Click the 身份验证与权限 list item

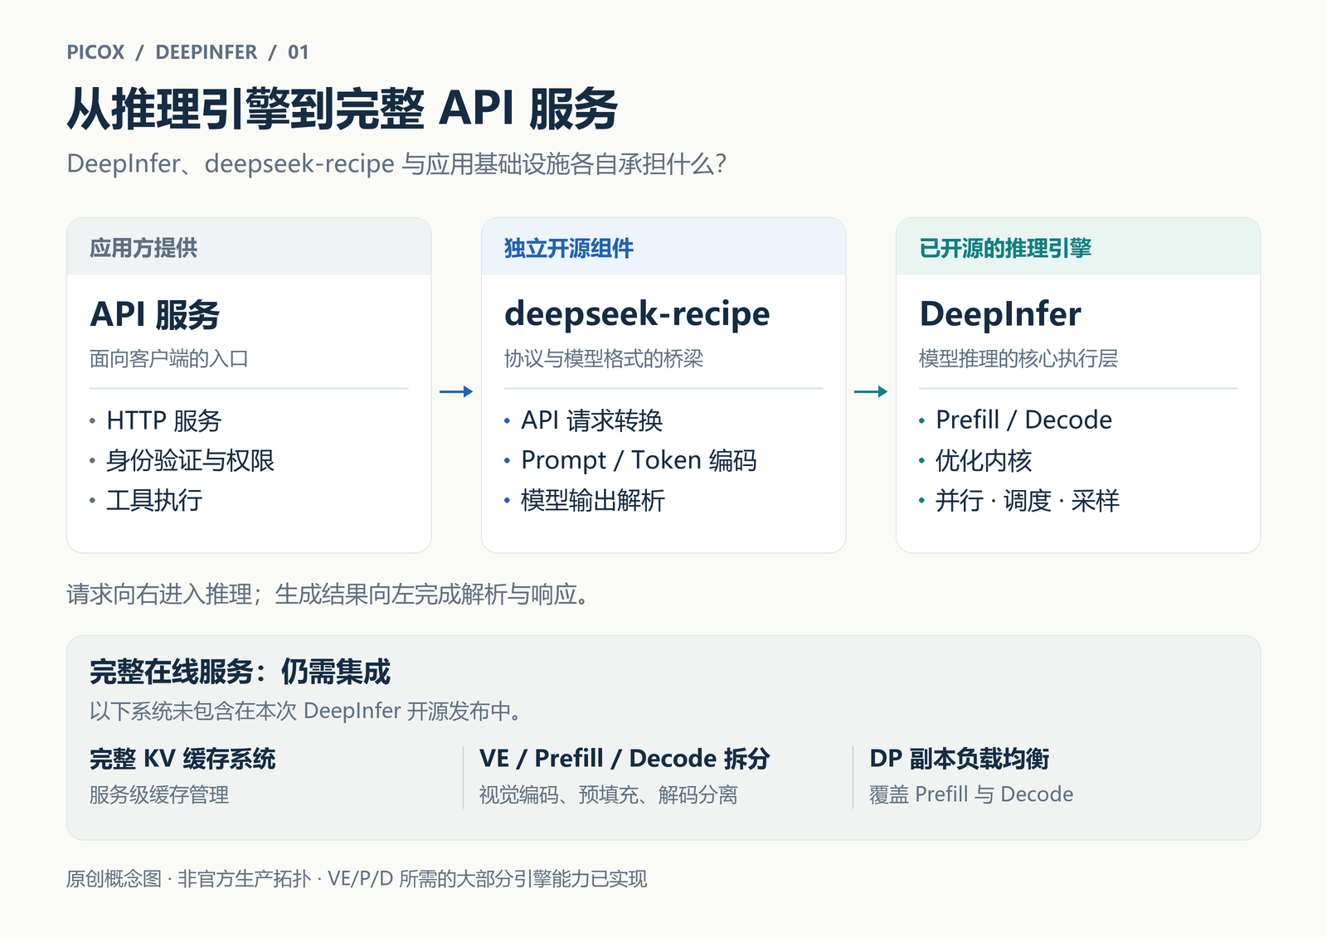(x=191, y=460)
